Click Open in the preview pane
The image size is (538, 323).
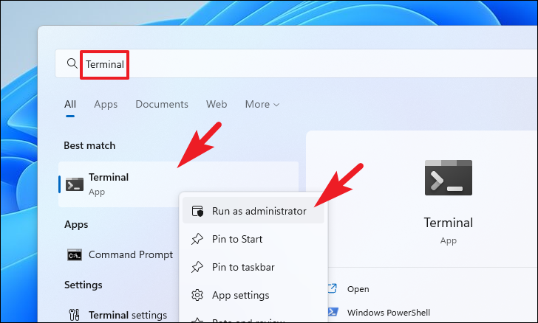(358, 289)
